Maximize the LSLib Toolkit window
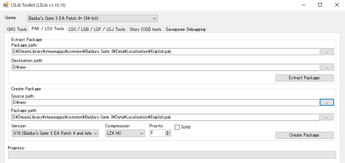345x163 pixels. click(x=320, y=5)
